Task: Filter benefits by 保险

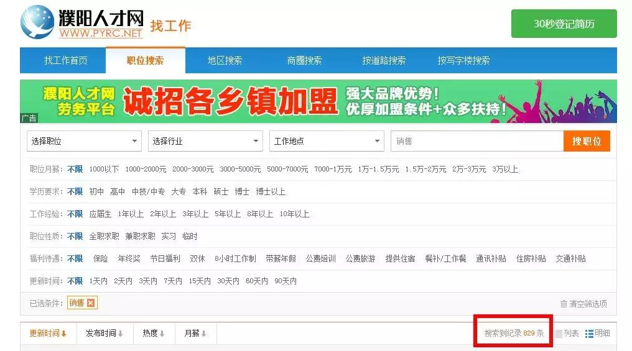Action: (x=100, y=259)
